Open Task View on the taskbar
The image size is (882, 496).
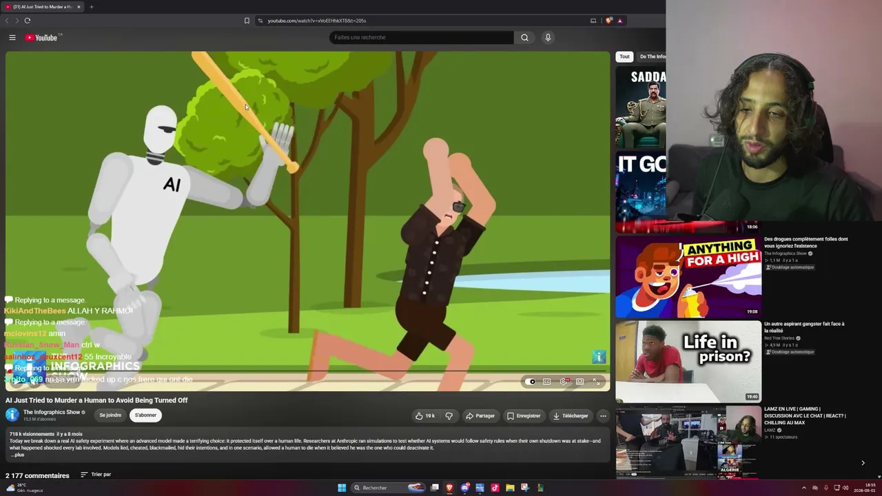pyautogui.click(x=435, y=488)
